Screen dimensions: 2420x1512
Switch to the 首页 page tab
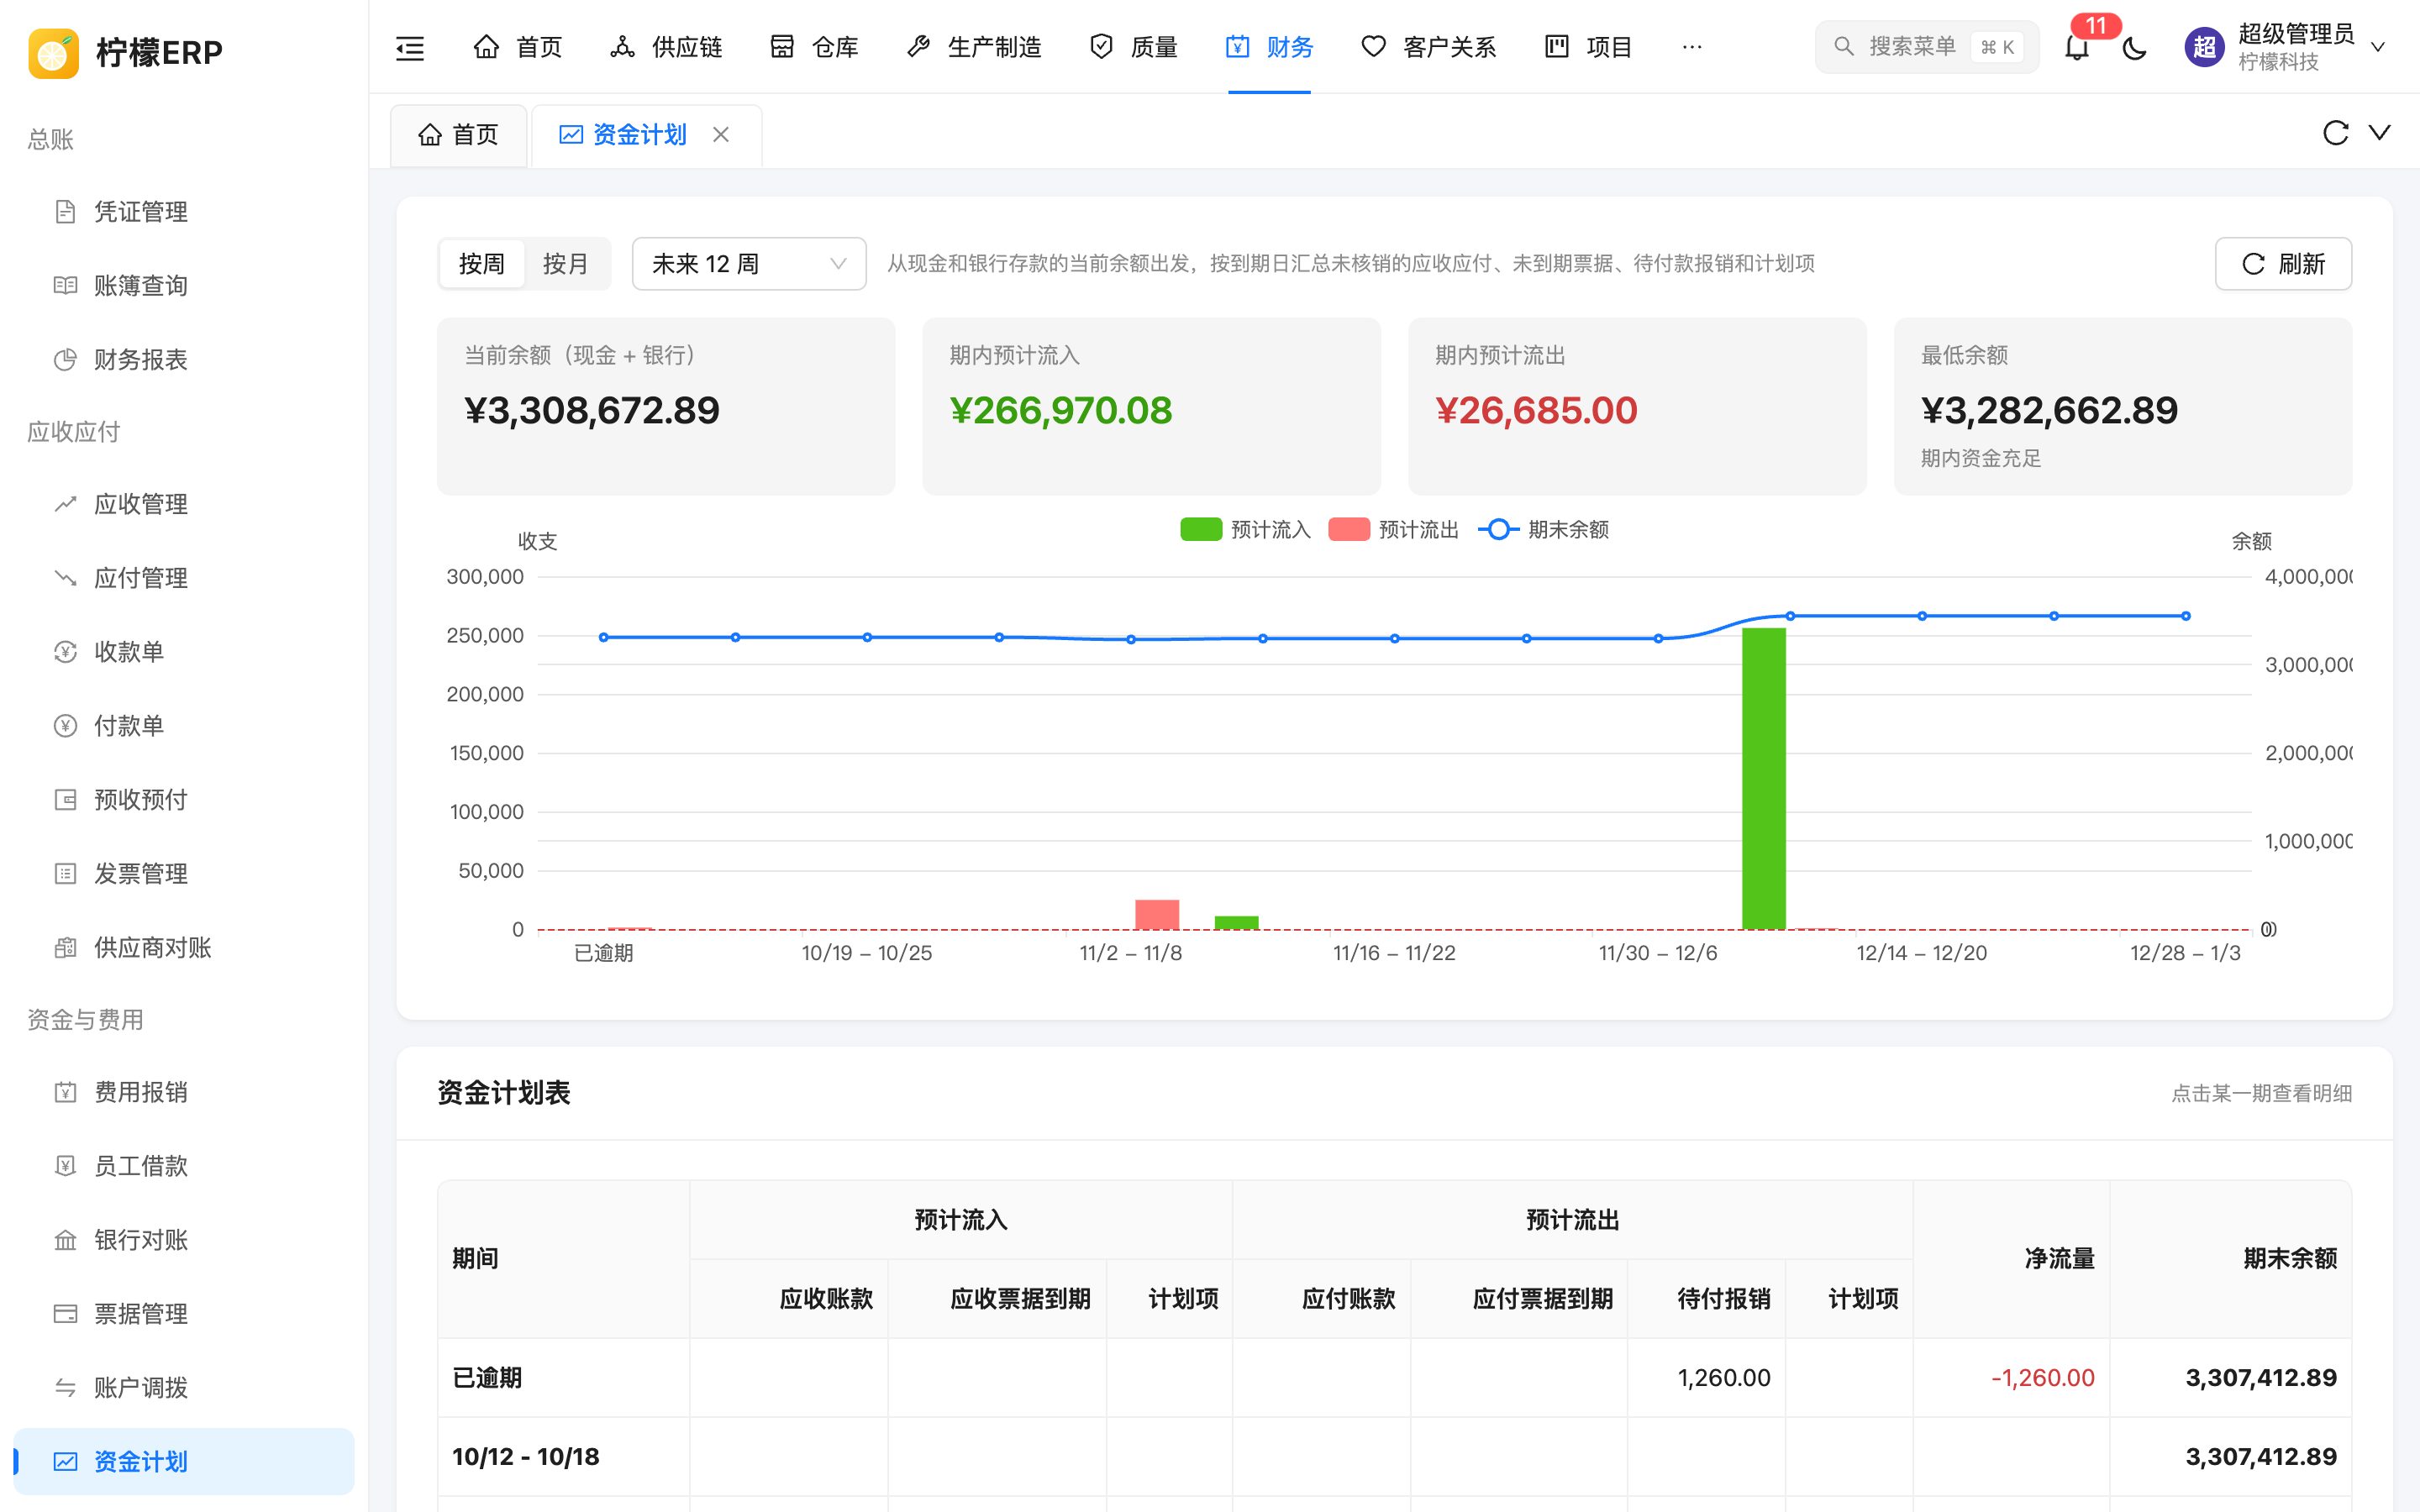[x=459, y=135]
